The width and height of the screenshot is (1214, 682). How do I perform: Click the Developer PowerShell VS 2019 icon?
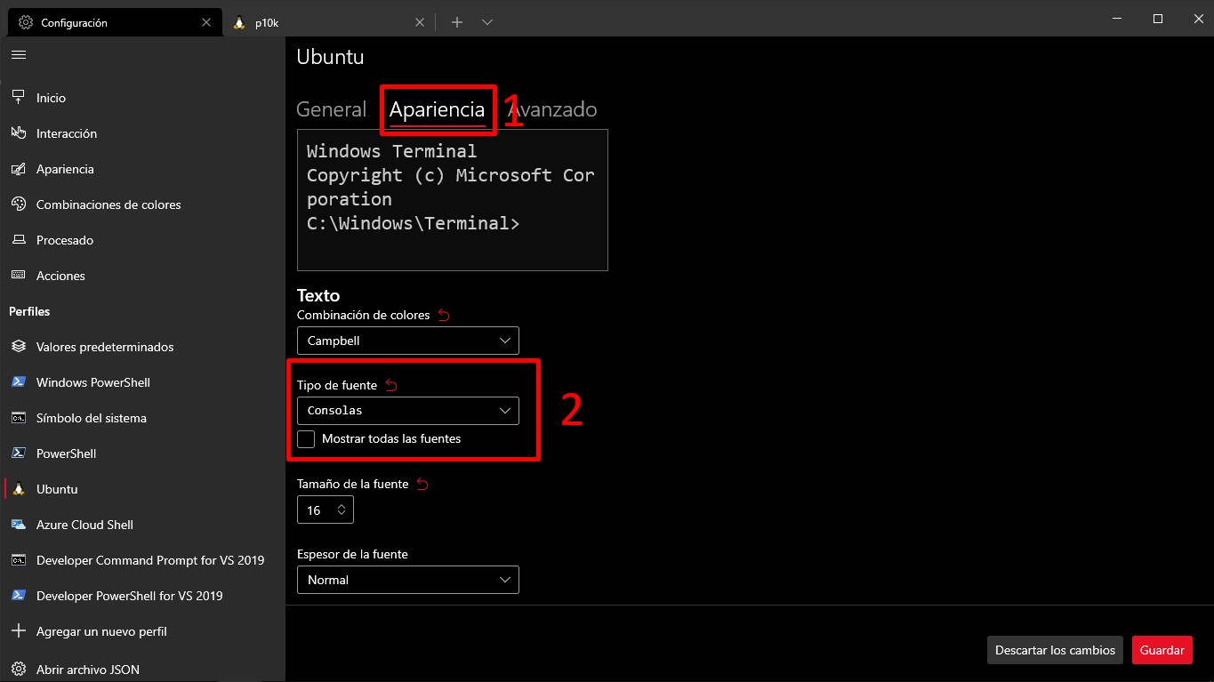pos(19,596)
